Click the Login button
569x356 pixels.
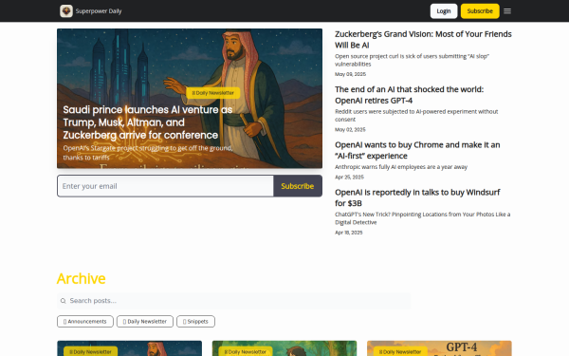tap(444, 11)
